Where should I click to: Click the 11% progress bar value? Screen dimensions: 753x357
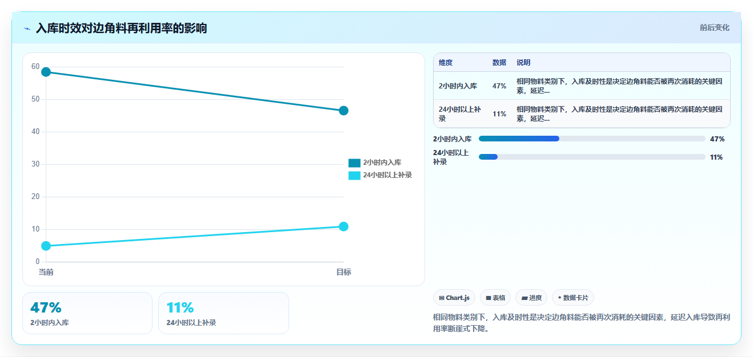click(x=716, y=157)
